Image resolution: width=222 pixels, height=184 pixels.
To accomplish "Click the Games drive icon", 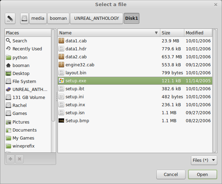I will pyautogui.click(x=8, y=113).
